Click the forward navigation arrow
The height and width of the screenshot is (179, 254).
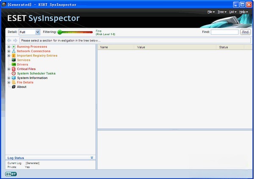click(15, 40)
